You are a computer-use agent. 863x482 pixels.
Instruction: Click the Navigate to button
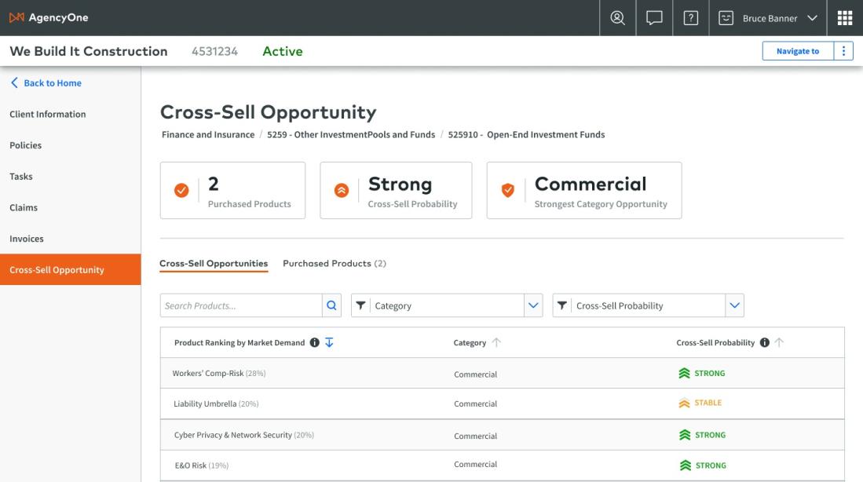coord(797,51)
